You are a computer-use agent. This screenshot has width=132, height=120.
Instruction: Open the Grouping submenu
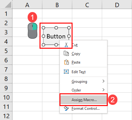coord(83,82)
